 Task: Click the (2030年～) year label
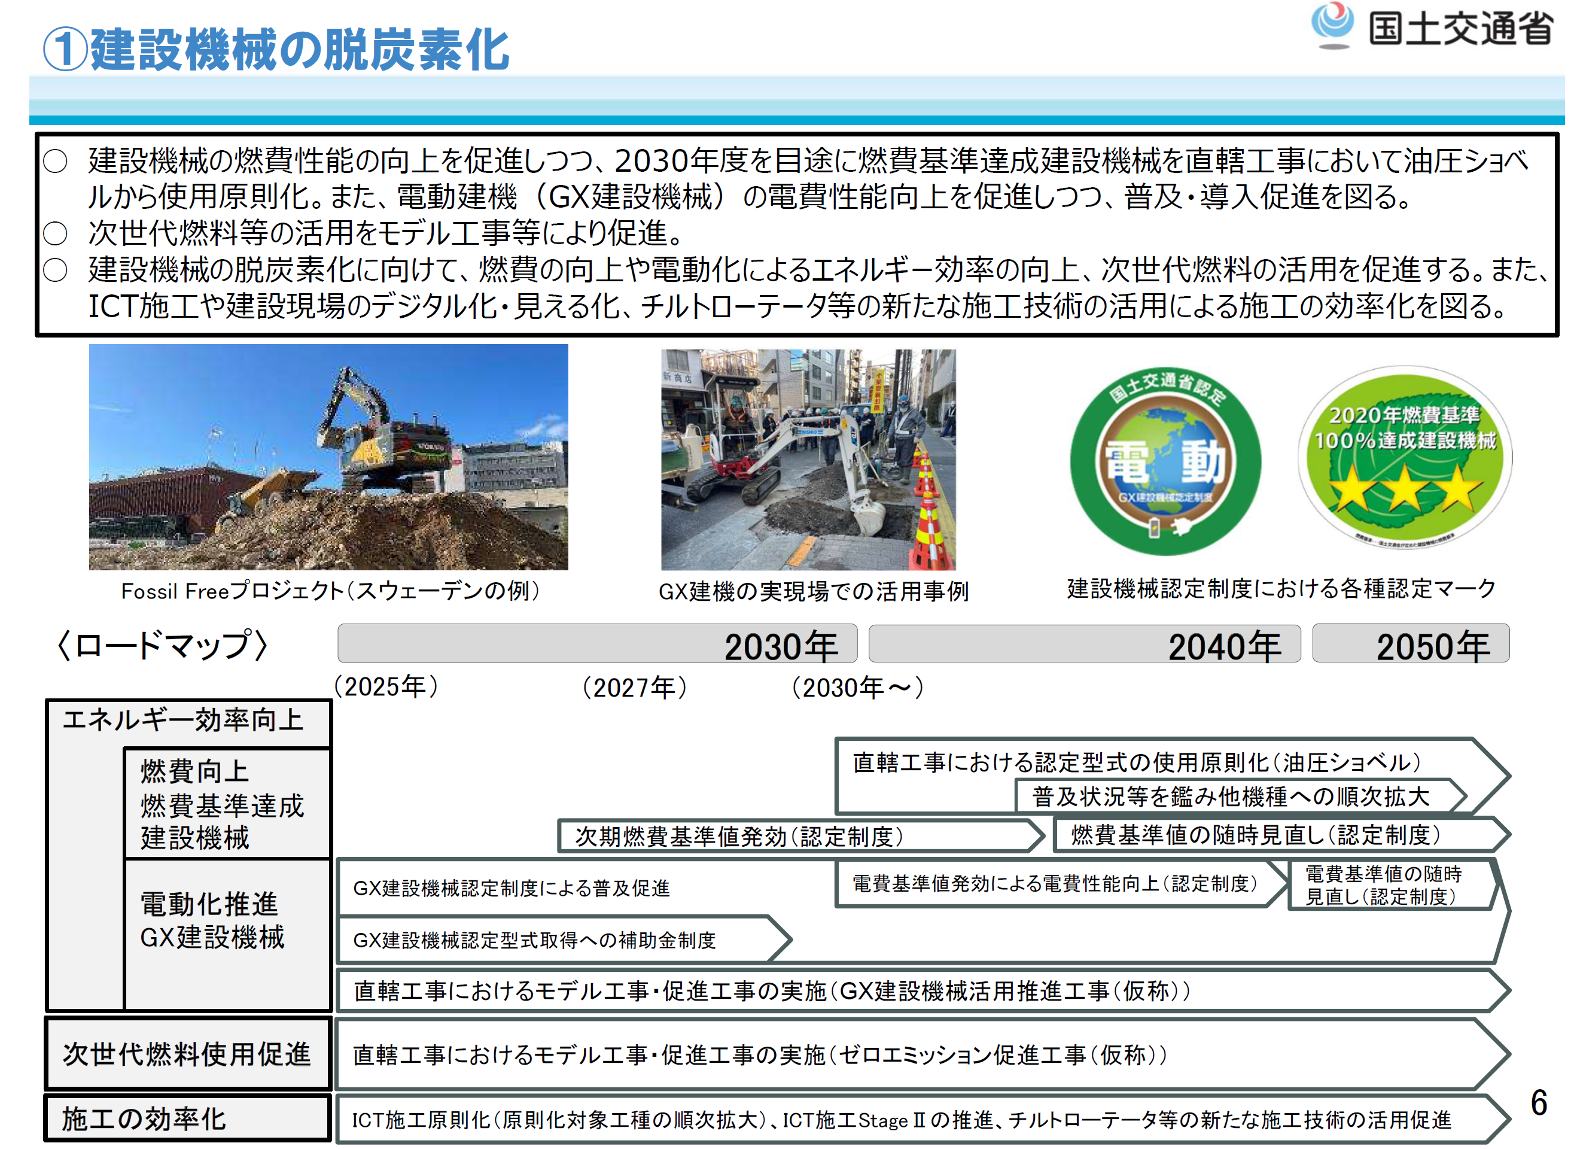[x=857, y=688]
